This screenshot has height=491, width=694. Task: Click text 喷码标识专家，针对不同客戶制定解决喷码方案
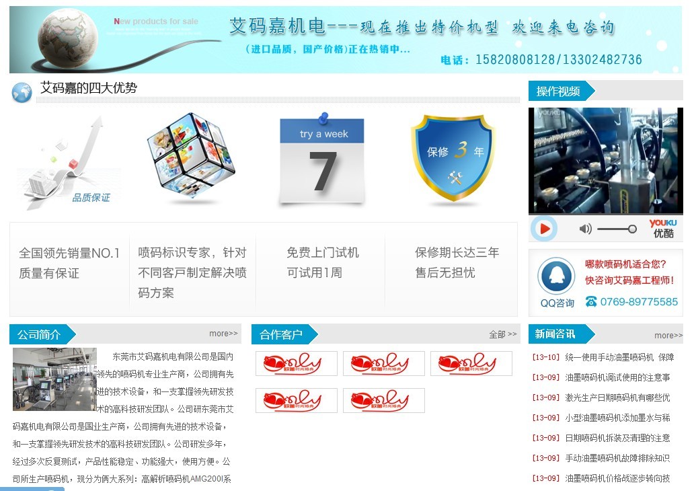[x=192, y=272]
